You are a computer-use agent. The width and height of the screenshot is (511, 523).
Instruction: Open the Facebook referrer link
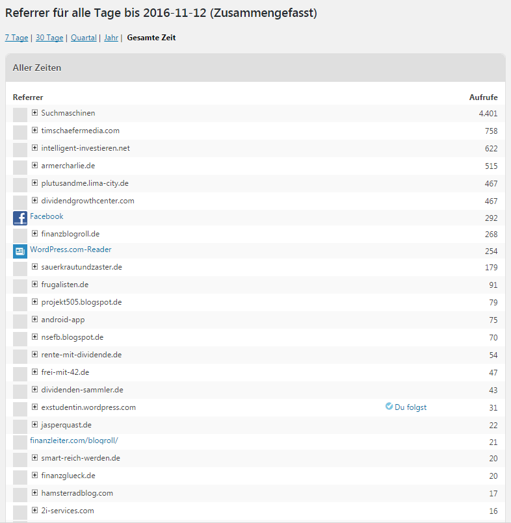(x=47, y=216)
